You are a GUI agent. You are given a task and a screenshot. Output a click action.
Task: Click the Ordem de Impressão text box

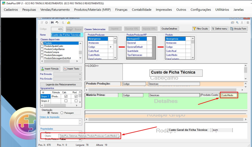point(61,122)
